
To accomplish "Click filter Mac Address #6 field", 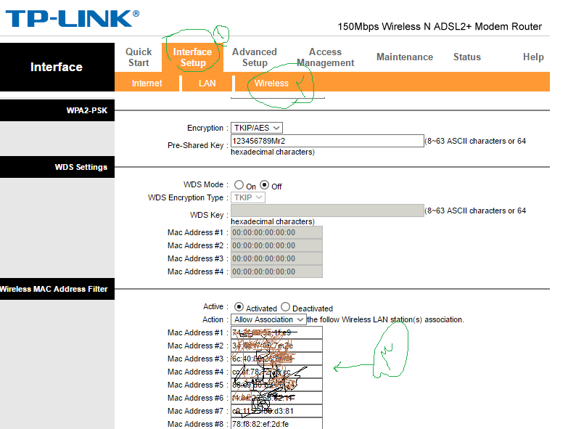I will pos(276,398).
